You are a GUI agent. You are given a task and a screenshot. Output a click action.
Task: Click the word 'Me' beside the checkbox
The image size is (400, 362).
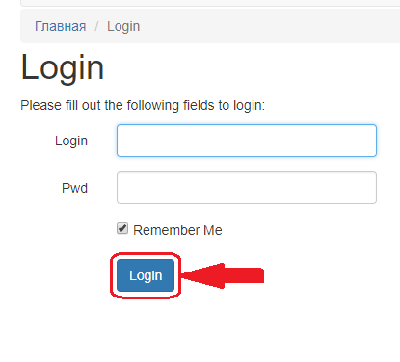click(213, 230)
